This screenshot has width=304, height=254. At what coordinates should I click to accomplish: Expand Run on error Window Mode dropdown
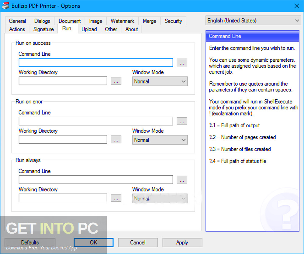pyautogui.click(x=160, y=140)
